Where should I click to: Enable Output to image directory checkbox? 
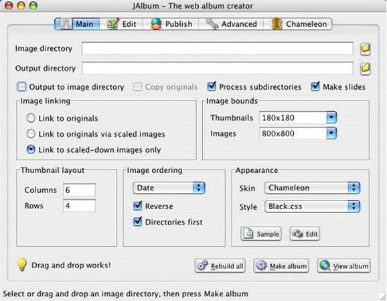(21, 86)
